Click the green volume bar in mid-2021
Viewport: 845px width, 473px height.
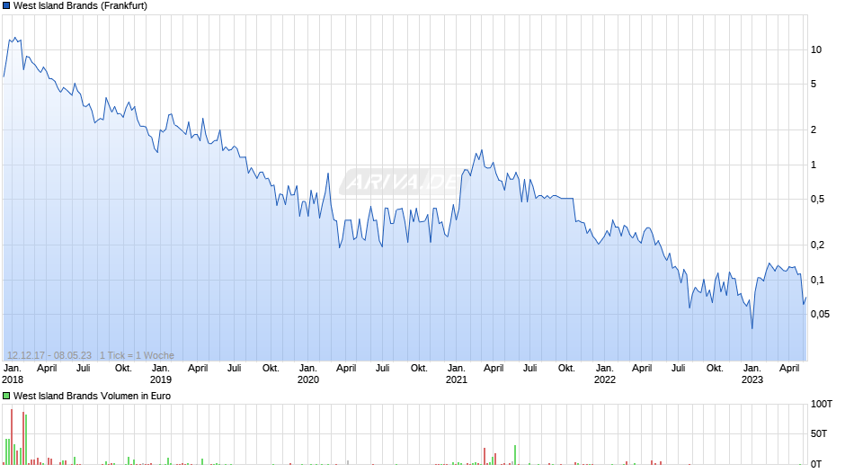(515, 455)
